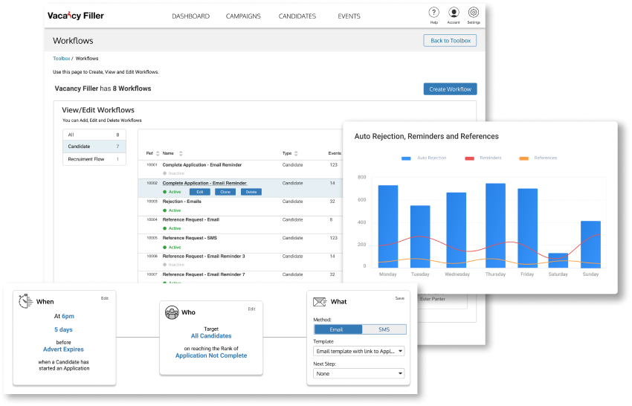This screenshot has height=406, width=632.
Task: Open the Help icon
Action: click(x=433, y=13)
